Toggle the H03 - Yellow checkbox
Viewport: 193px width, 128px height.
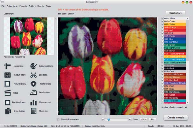coord(162,24)
